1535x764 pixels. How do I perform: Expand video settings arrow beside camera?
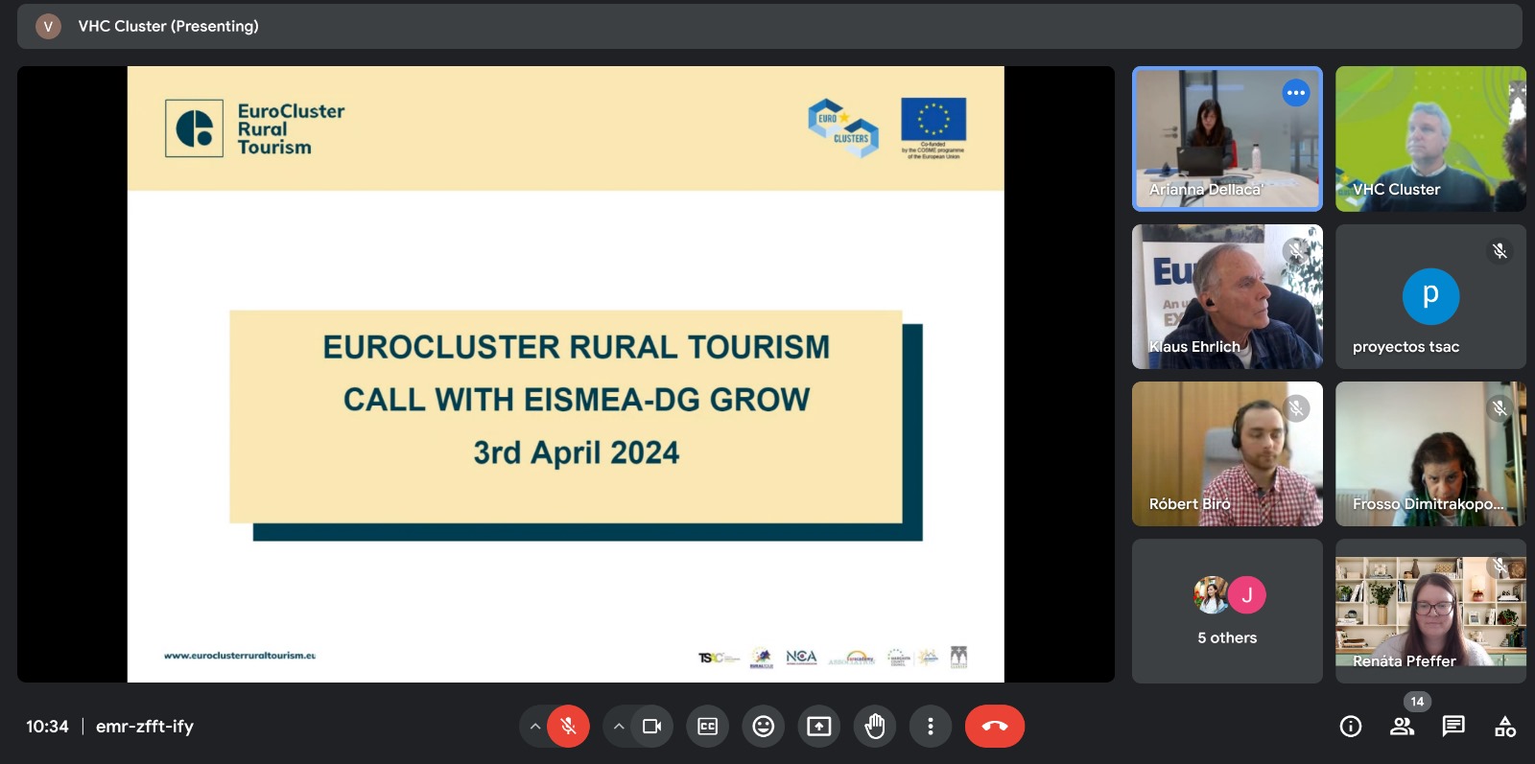(619, 727)
